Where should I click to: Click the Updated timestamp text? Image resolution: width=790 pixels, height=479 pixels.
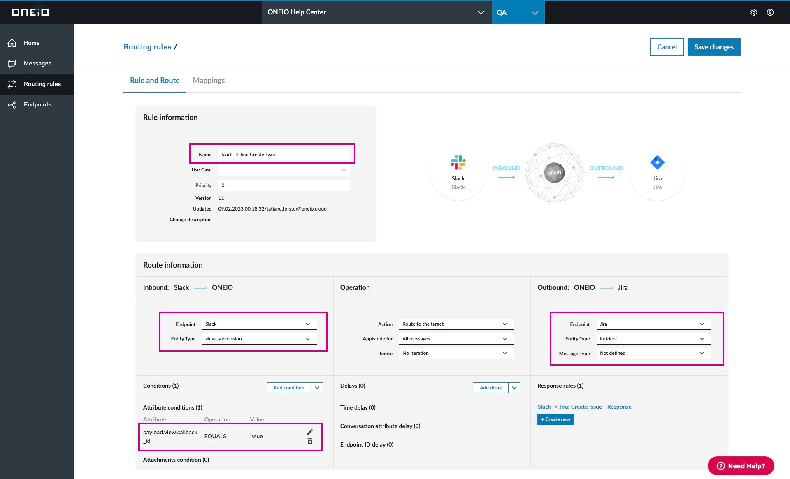point(272,209)
